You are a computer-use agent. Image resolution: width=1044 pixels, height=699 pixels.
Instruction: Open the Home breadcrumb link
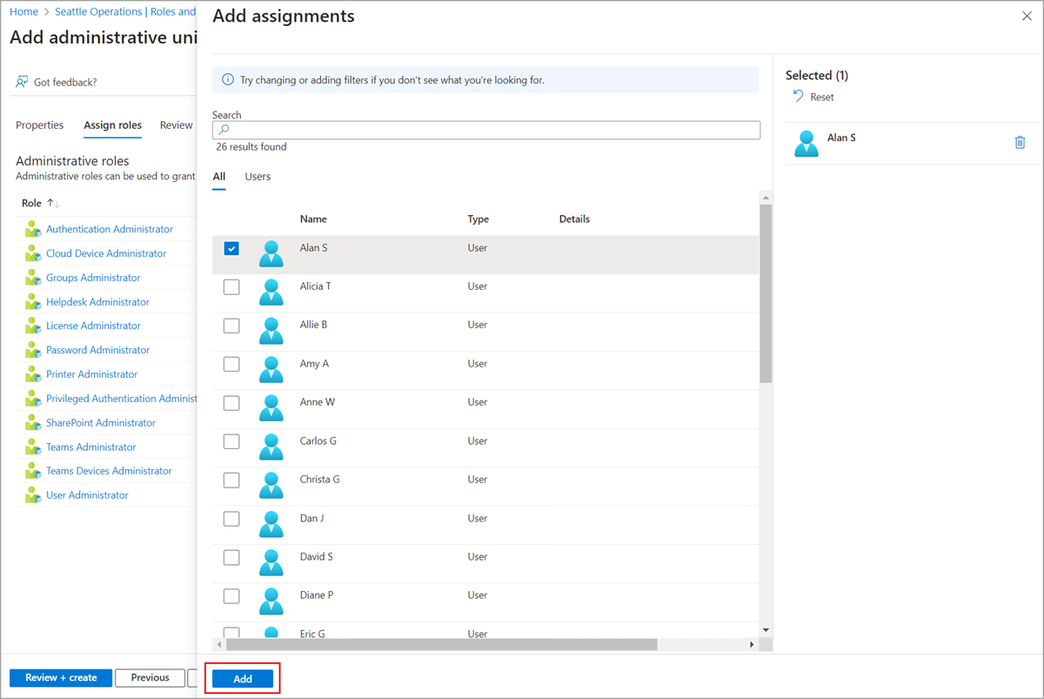tap(23, 12)
